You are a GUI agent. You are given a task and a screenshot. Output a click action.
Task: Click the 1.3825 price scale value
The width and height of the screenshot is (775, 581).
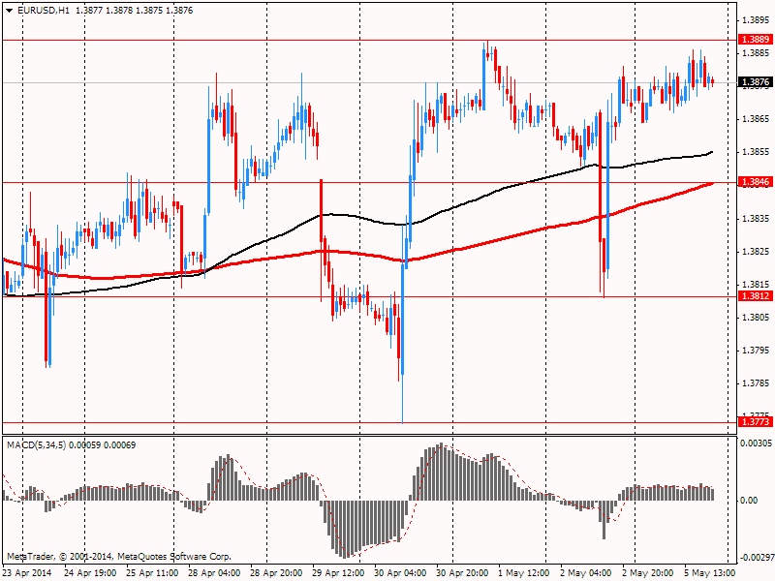757,252
